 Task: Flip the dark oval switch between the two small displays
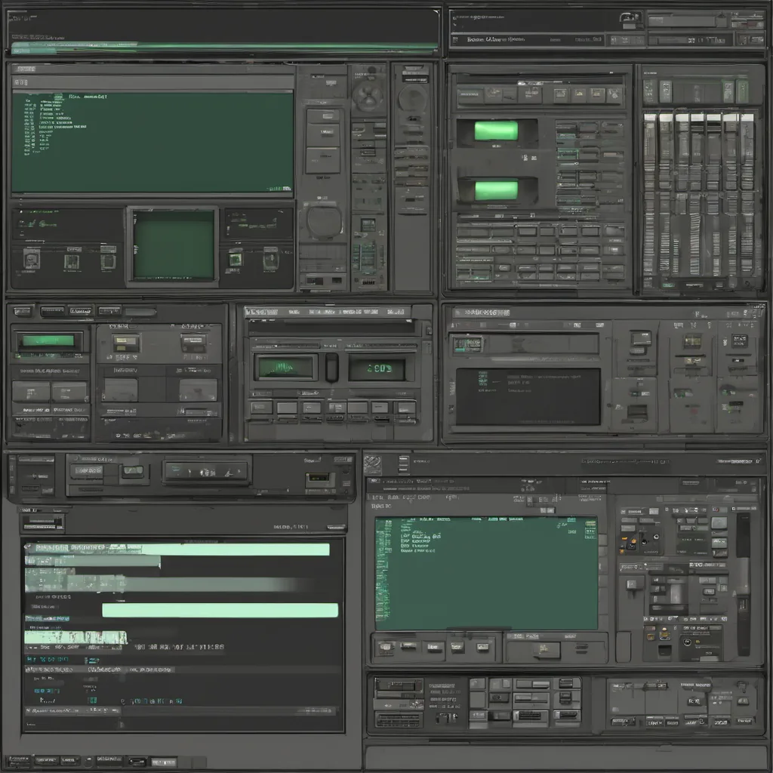click(331, 367)
